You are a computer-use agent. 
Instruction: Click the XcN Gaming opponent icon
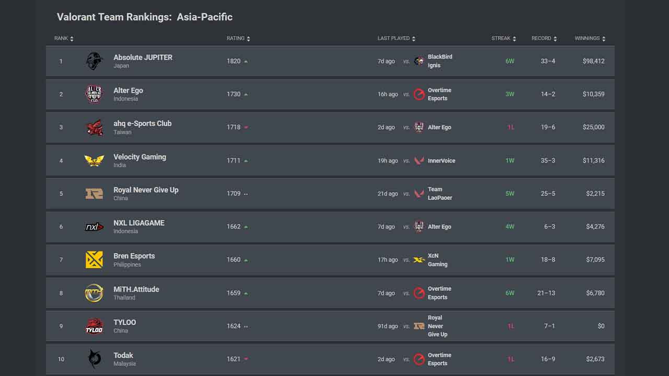tap(419, 260)
